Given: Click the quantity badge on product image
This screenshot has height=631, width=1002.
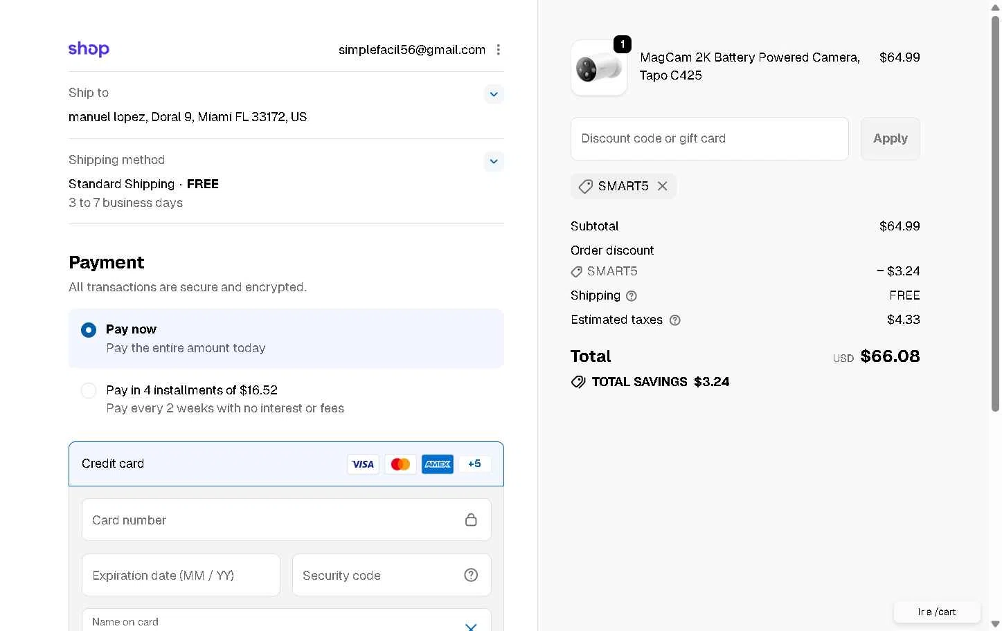Looking at the screenshot, I should point(623,44).
